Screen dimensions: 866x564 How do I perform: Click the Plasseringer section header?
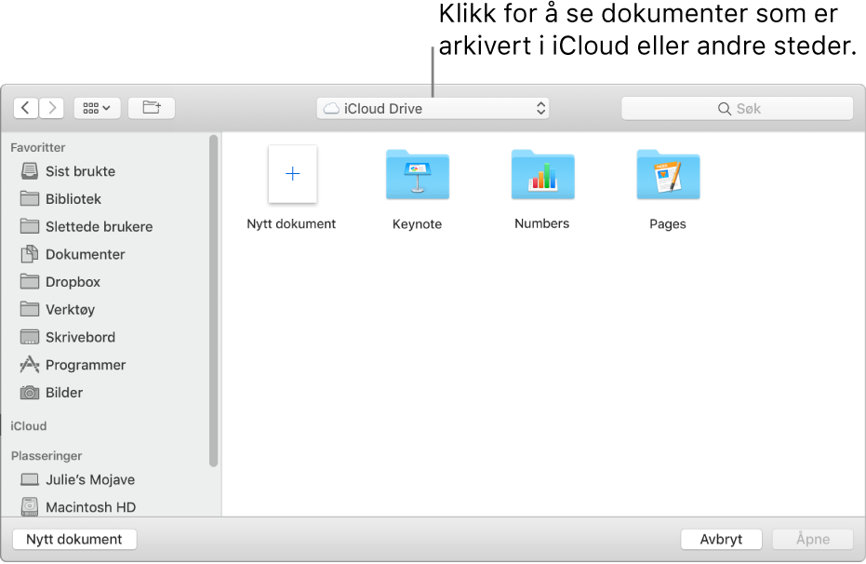point(47,456)
